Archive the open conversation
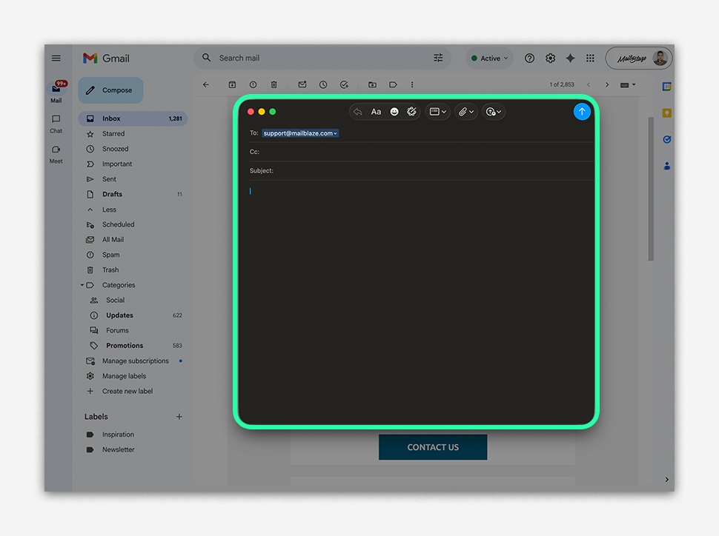This screenshot has width=719, height=536. click(x=232, y=84)
